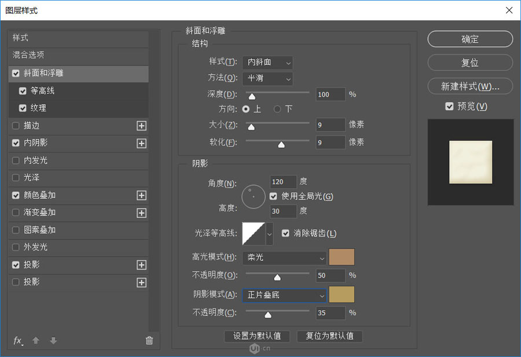Click the 新建样式(W) button
521x357 pixels.
tap(469, 86)
